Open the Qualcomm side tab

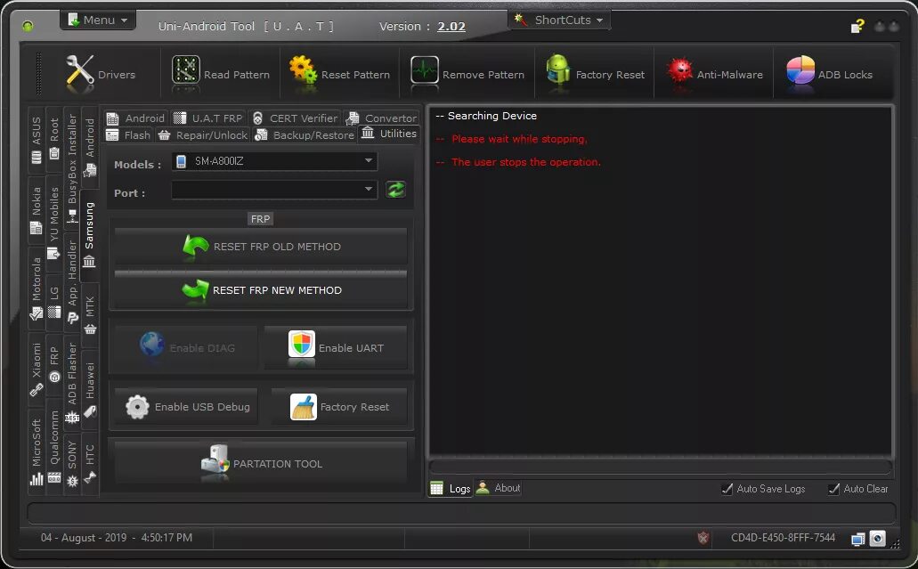click(x=54, y=446)
